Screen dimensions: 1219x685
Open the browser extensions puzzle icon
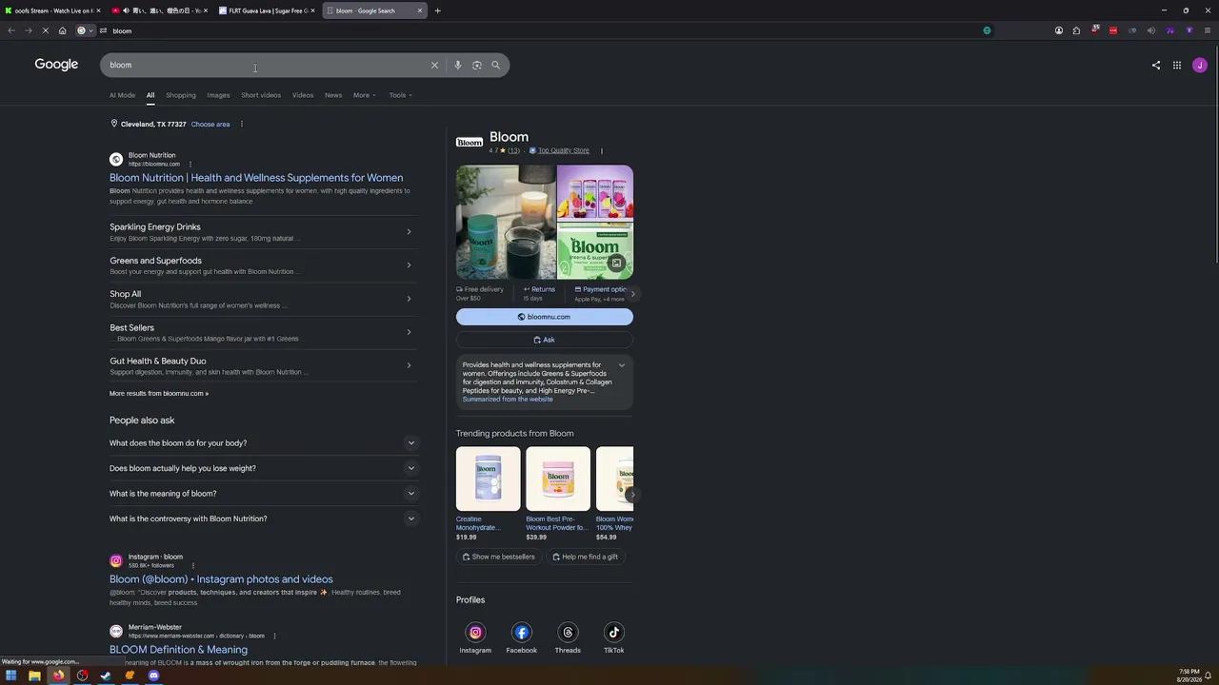point(1076,30)
